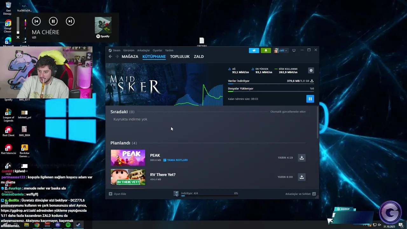Screen dimensions: 407x229
Task: Click the Sıradaki queue heading
Action: point(119,112)
